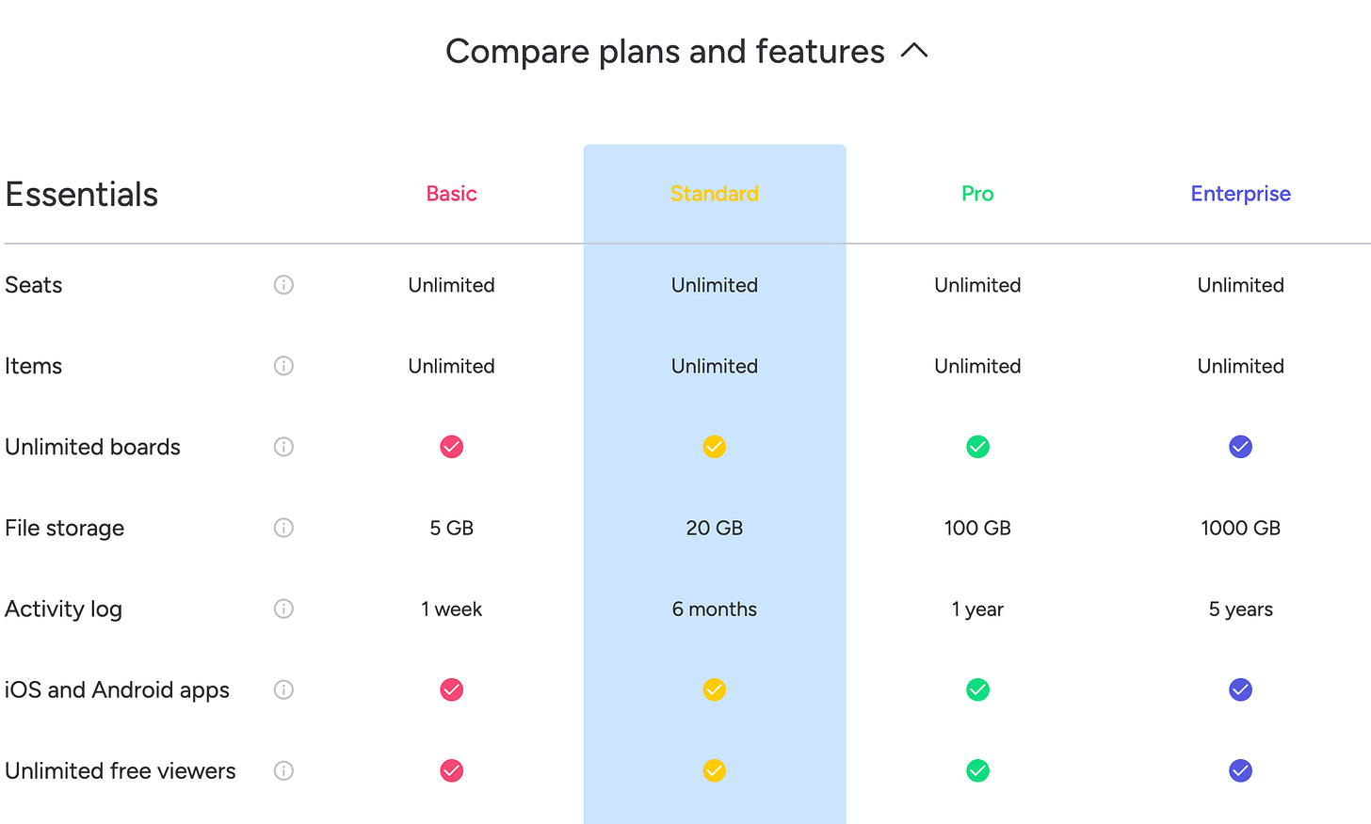
Task: Click the Pro plan label
Action: click(977, 194)
